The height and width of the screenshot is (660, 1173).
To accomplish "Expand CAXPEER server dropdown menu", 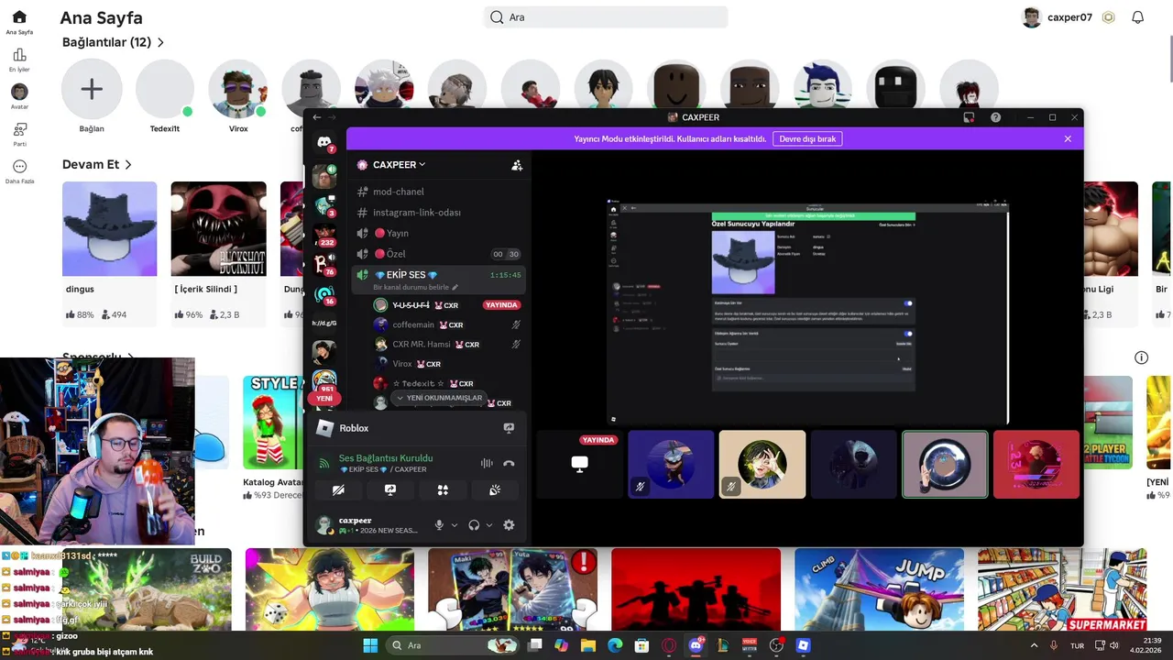I will [400, 165].
